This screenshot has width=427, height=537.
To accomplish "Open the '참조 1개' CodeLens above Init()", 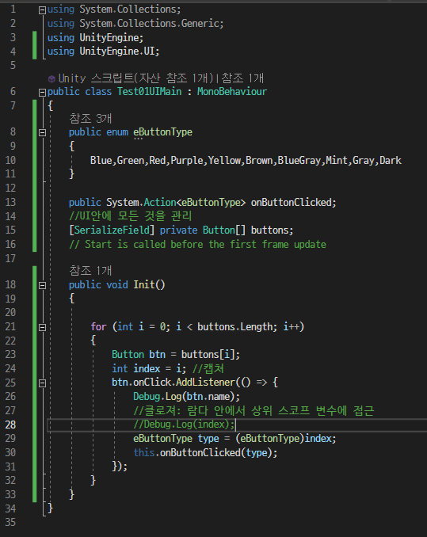I will click(x=90, y=271).
